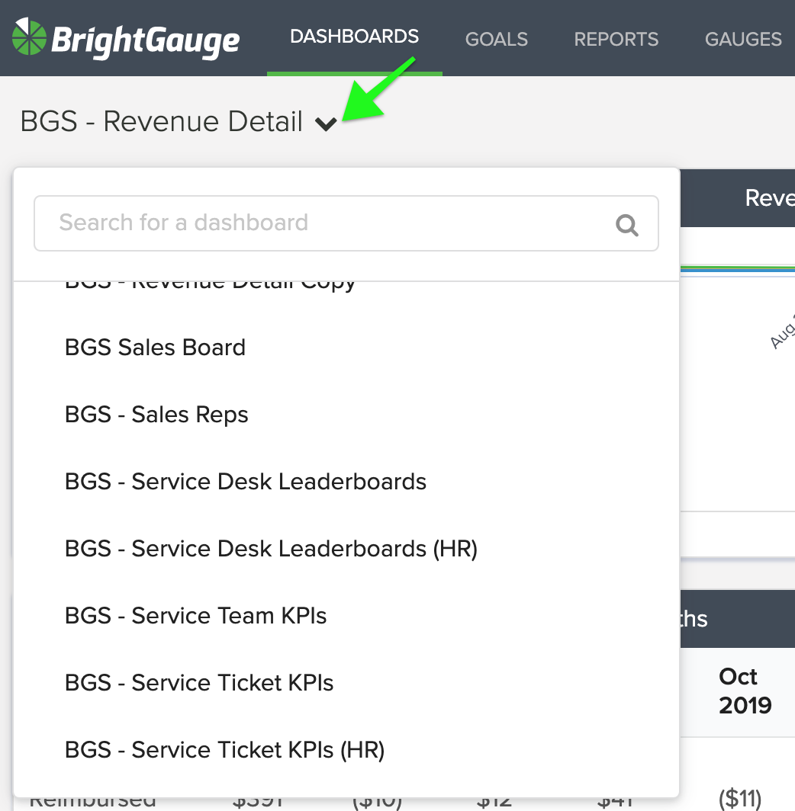Switch to the Reports tab
The width and height of the screenshot is (795, 811).
point(616,40)
